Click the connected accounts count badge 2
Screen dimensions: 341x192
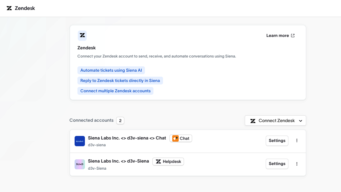[x=120, y=121]
